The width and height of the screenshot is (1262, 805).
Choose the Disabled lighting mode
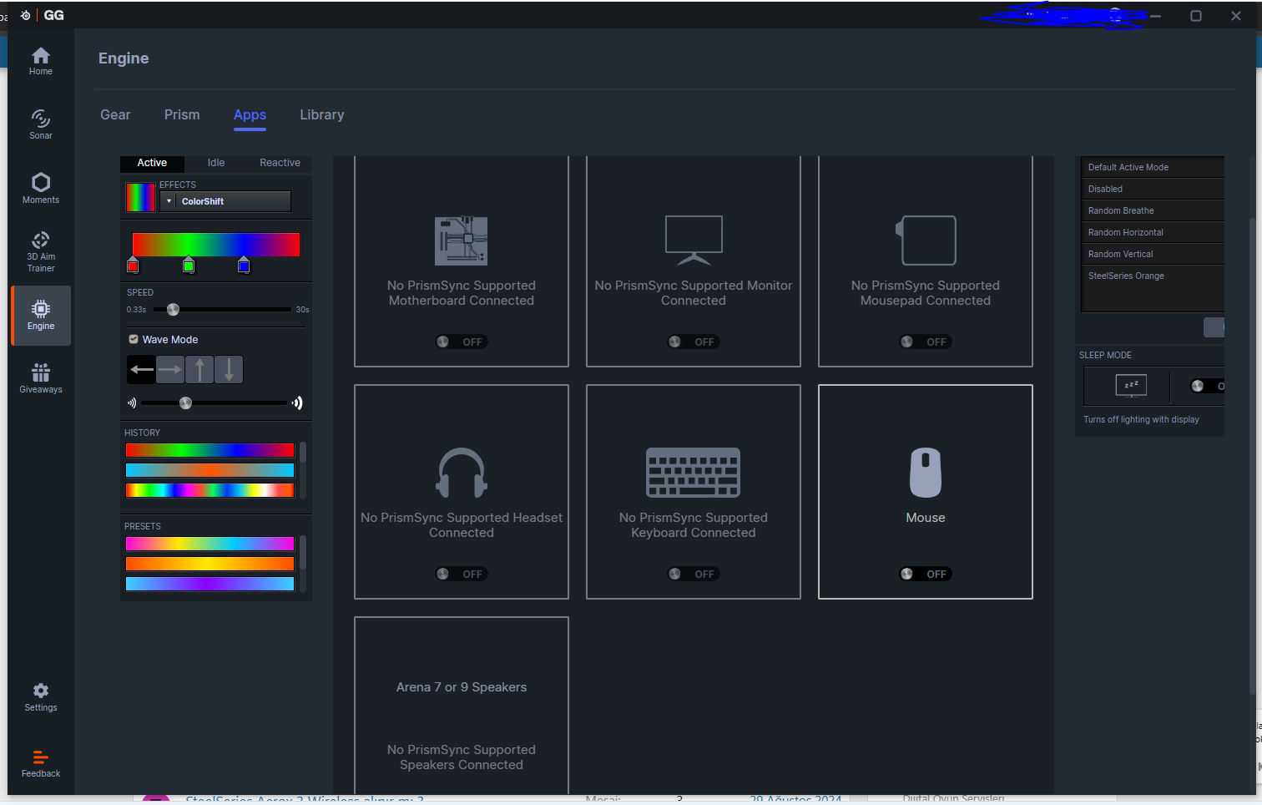point(1153,189)
